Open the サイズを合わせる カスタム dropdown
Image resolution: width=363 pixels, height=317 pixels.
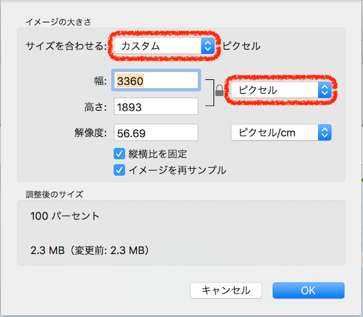pos(163,45)
